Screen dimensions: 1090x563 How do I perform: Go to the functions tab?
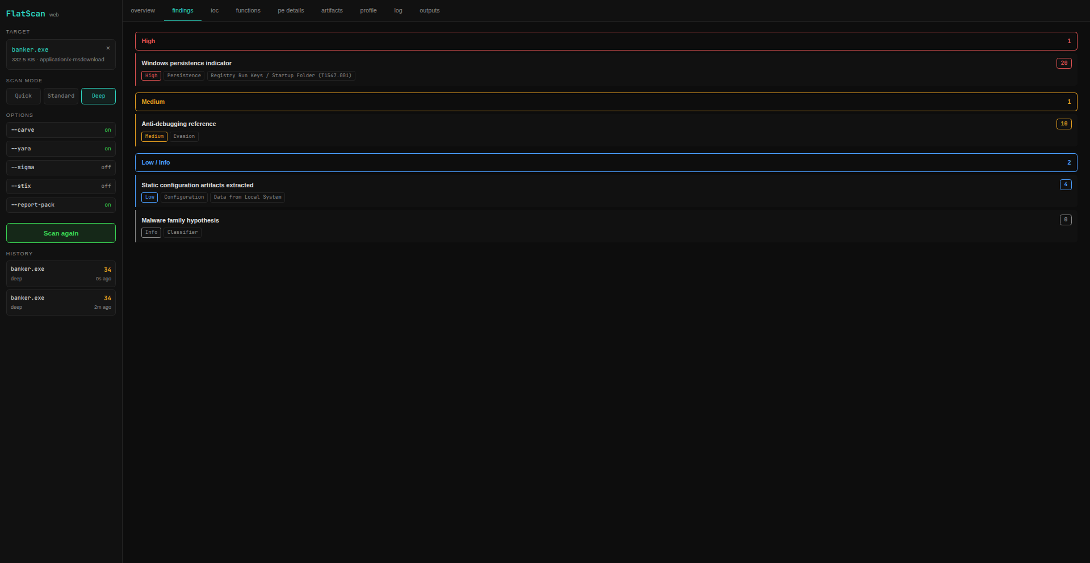248,11
